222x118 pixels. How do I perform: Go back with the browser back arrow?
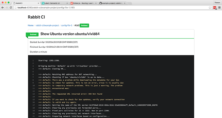(x=3, y=8)
